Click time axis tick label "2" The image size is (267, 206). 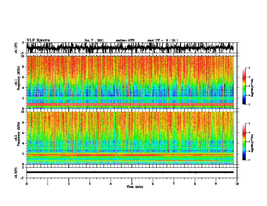(x=69, y=184)
